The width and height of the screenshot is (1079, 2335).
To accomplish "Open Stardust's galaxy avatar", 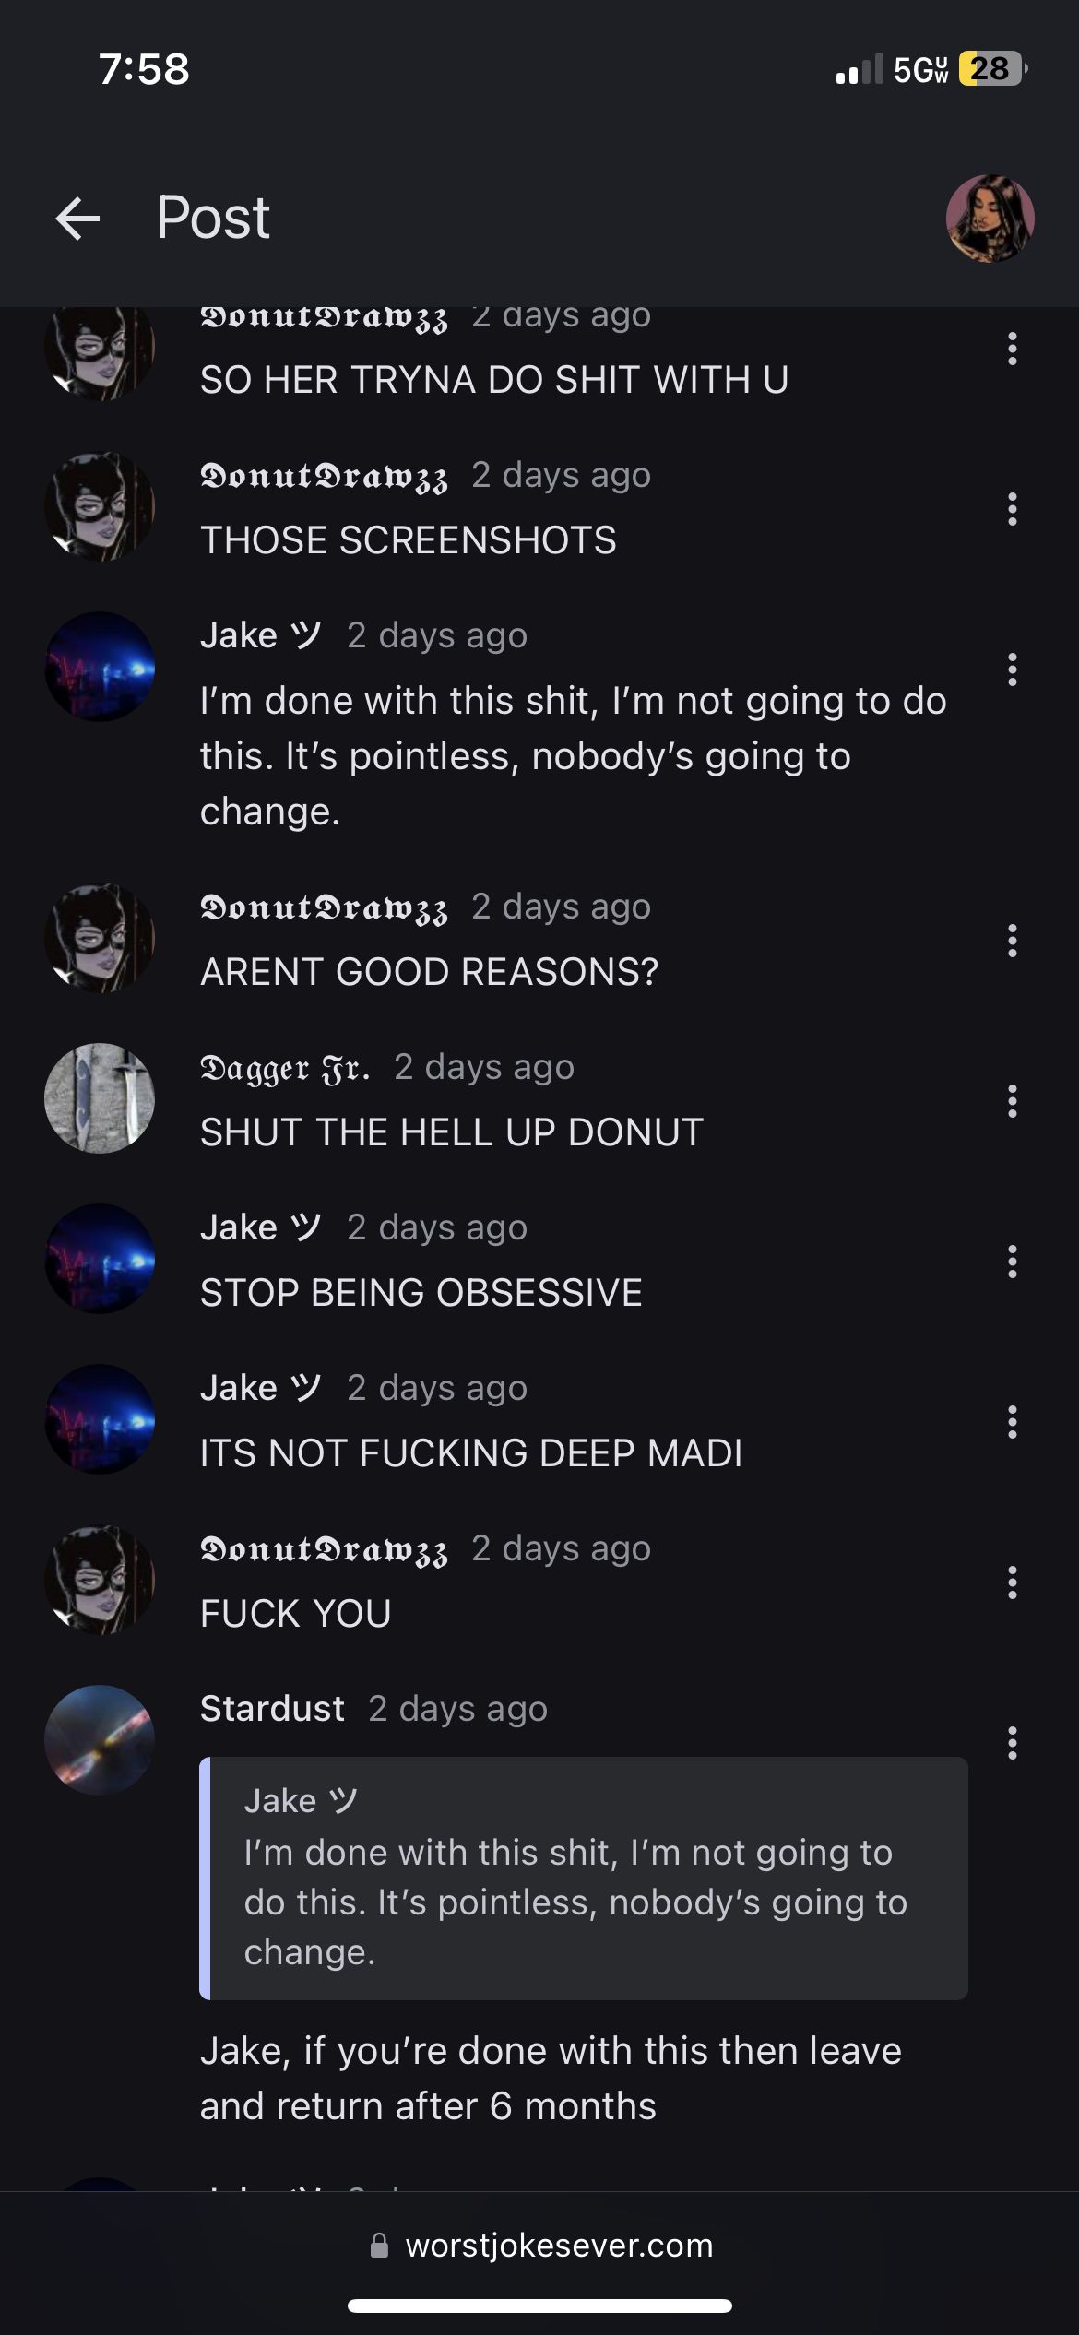I will point(100,1740).
